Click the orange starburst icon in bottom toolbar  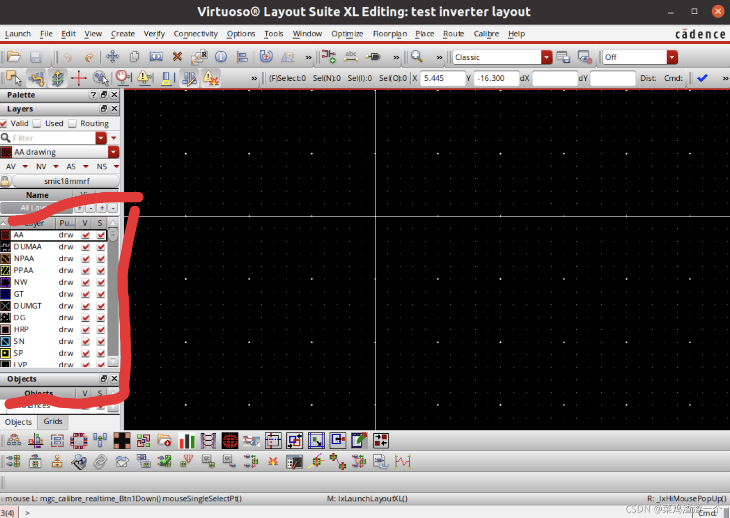point(273,461)
